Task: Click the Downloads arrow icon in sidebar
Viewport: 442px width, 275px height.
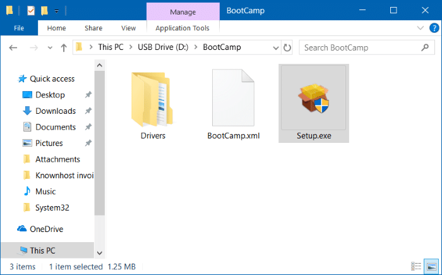Action: coord(27,111)
